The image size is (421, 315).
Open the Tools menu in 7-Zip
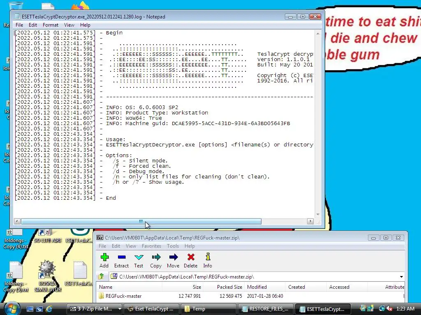(x=173, y=246)
